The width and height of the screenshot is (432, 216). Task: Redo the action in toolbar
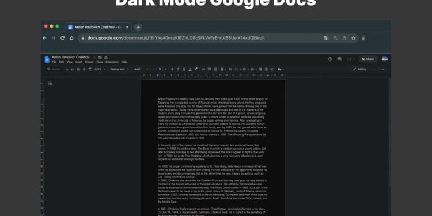[x=73, y=69]
